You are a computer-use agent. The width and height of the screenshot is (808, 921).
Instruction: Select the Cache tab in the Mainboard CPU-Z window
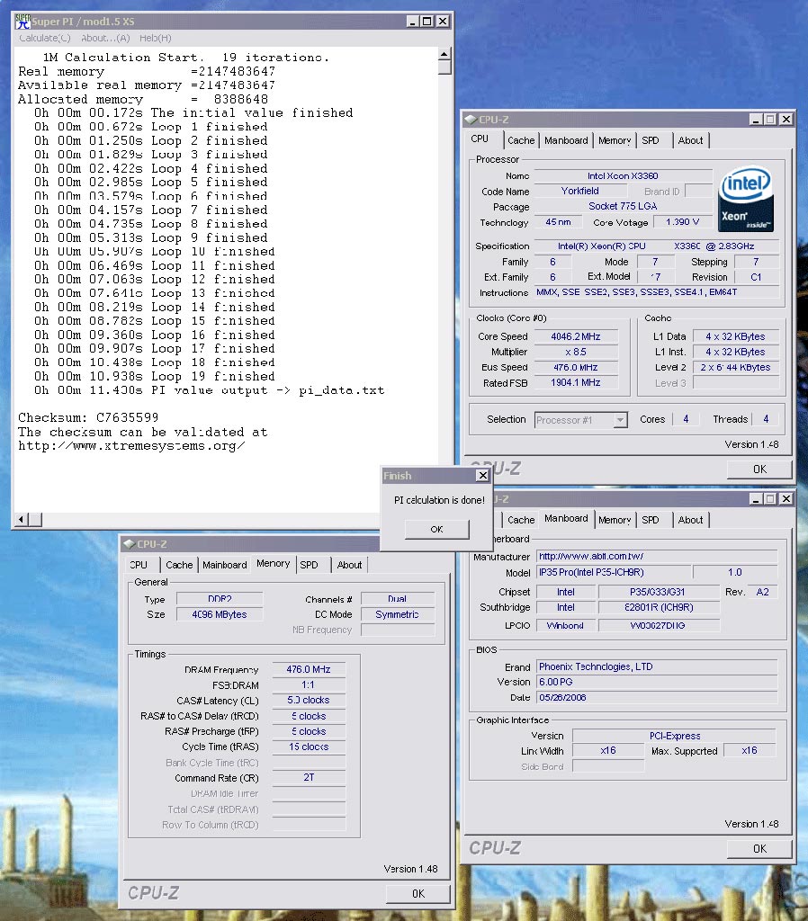coord(521,520)
